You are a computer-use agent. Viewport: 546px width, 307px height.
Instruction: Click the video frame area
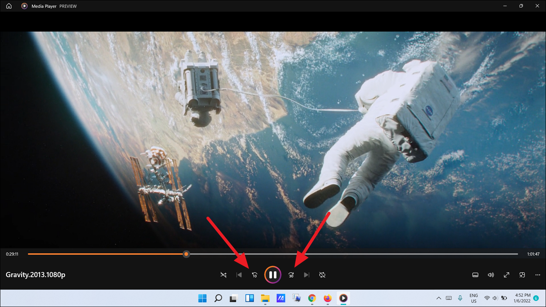coord(273,140)
